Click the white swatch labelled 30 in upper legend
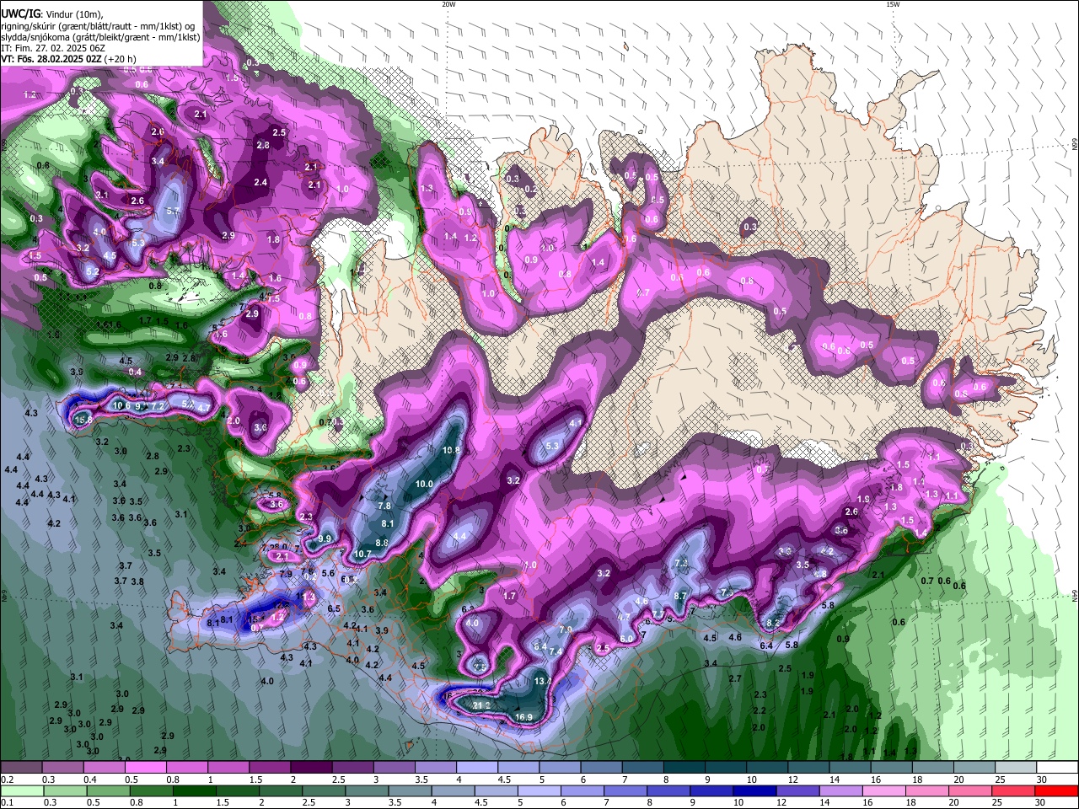 coord(1057,768)
